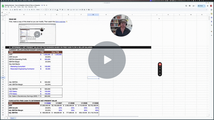Viewport: 214px width, 120px height.
Task: Click the red record stop button
Action: (160, 64)
